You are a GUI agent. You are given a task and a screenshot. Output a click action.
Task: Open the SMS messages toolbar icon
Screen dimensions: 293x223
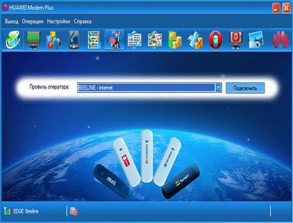coord(135,40)
